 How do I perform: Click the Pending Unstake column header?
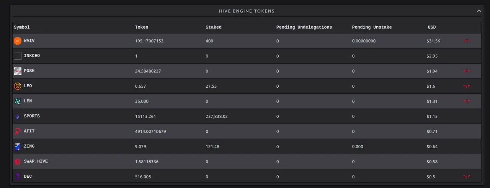click(372, 27)
